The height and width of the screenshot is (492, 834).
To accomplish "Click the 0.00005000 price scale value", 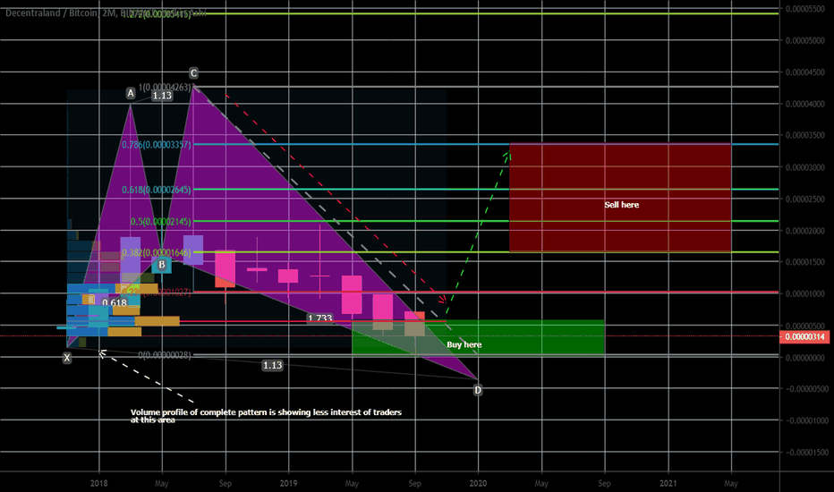I will [x=804, y=40].
